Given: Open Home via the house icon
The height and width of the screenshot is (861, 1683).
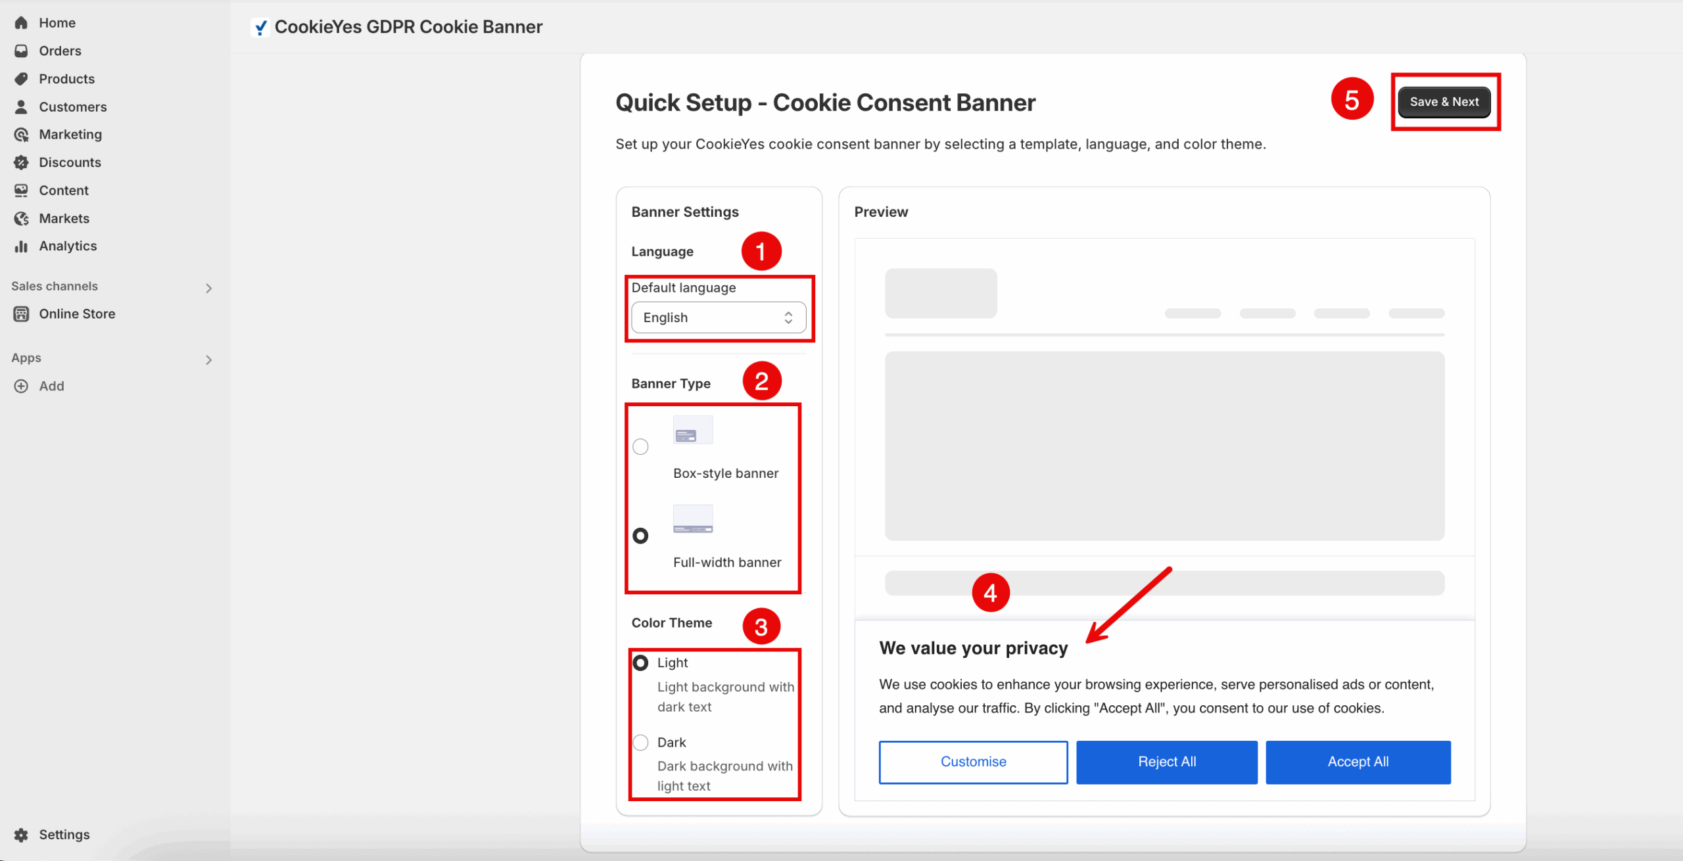Looking at the screenshot, I should 22,22.
